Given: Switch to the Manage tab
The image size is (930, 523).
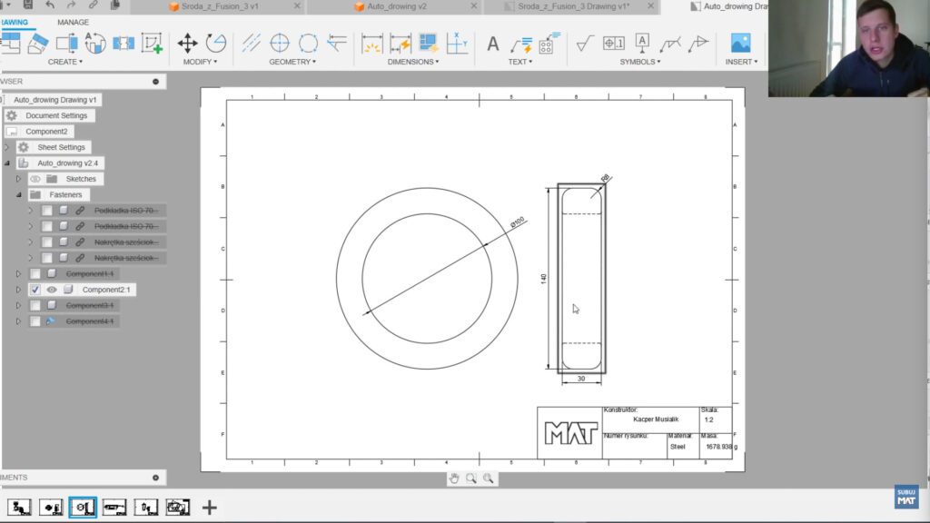Looking at the screenshot, I should pos(72,22).
